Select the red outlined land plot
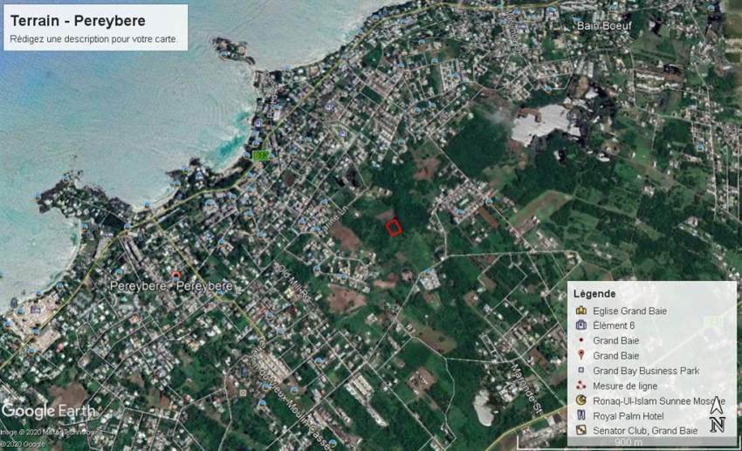Image resolution: width=742 pixels, height=451 pixels. pyautogui.click(x=394, y=228)
